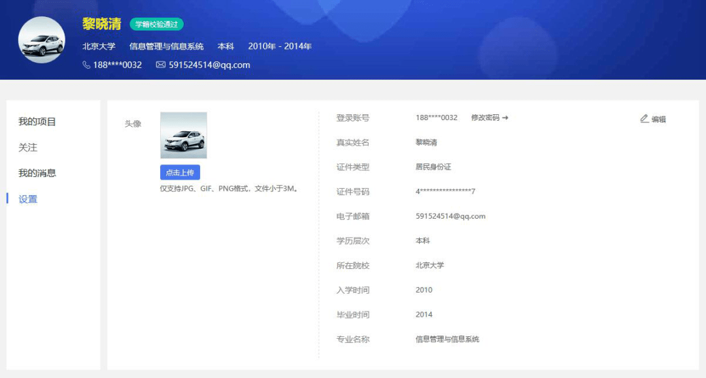706x378 pixels.
Task: Go to 关注 in the sidebar
Action: [28, 148]
